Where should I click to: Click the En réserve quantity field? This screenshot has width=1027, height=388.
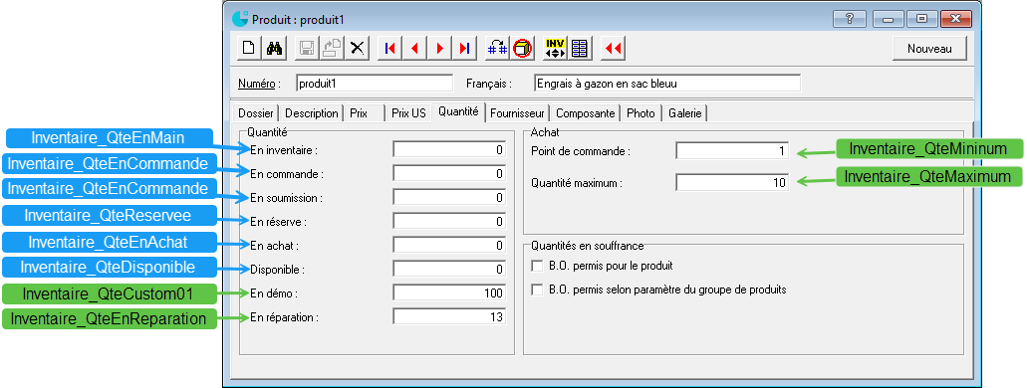449,221
